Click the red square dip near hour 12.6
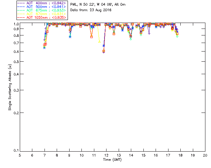Screen dimensions: 211x168 [114, 34]
